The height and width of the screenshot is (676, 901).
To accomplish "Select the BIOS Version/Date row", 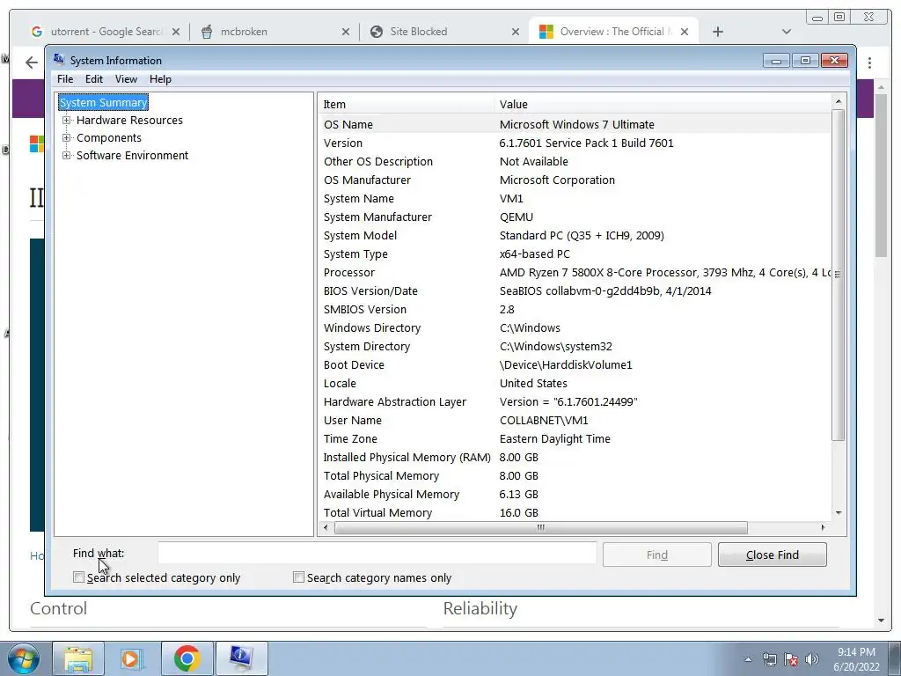I will [x=575, y=290].
